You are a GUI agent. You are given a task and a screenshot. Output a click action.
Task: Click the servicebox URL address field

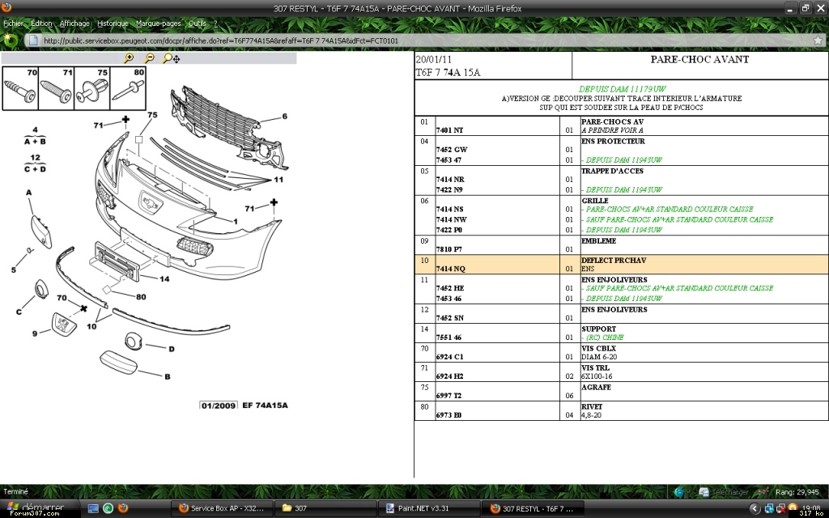(423, 40)
